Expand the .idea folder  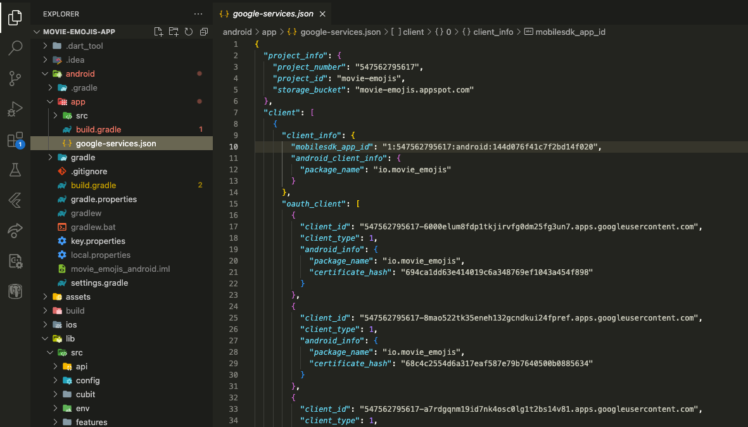pyautogui.click(x=46, y=60)
